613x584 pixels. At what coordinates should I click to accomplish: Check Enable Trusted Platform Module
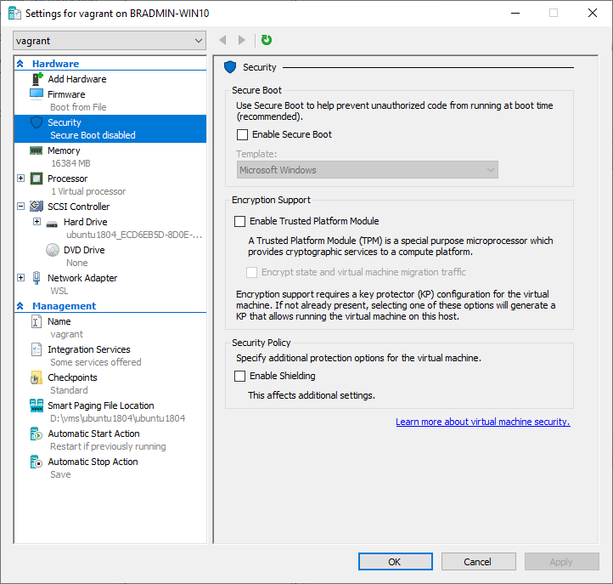[239, 221]
